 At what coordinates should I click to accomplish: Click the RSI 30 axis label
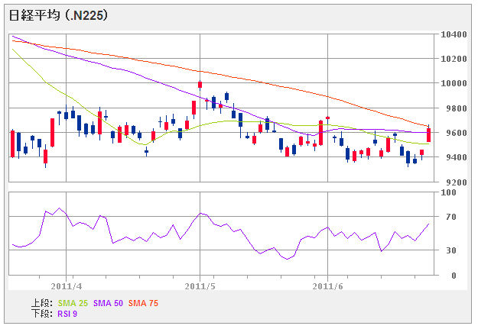click(451, 250)
